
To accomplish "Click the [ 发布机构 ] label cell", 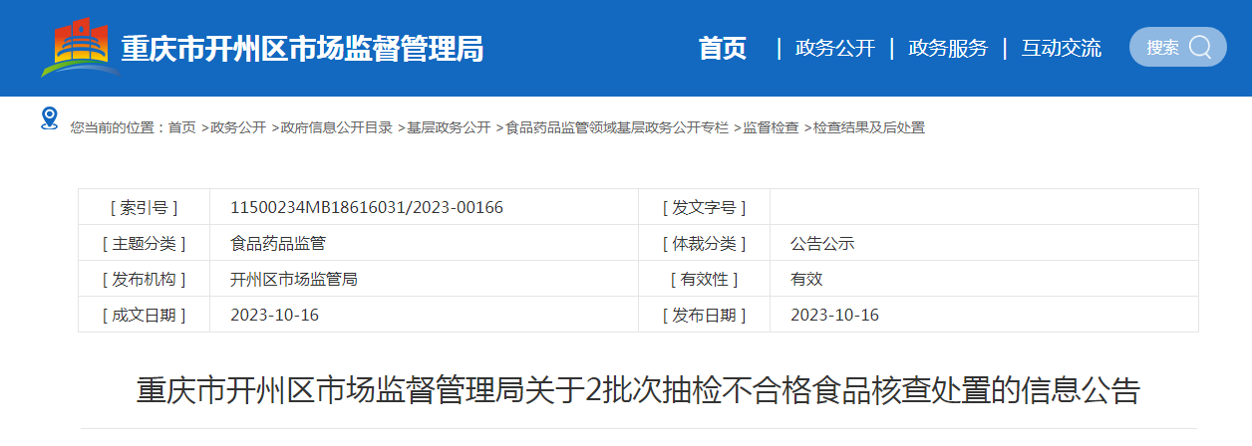I will (145, 279).
